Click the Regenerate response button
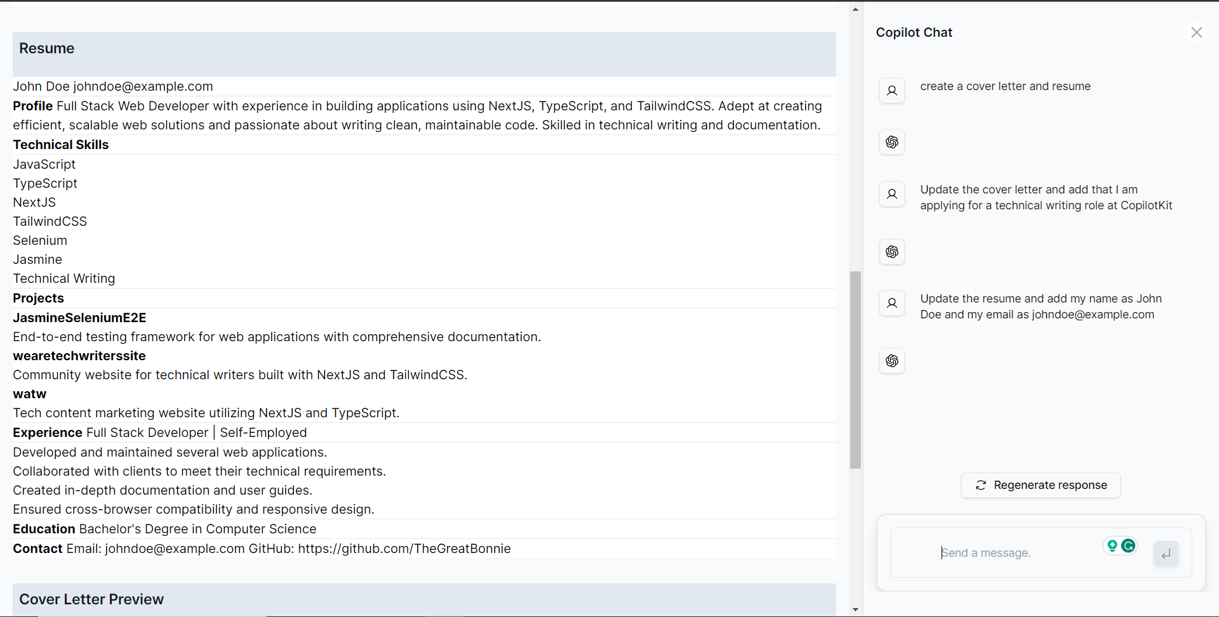This screenshot has height=617, width=1219. pyautogui.click(x=1041, y=485)
